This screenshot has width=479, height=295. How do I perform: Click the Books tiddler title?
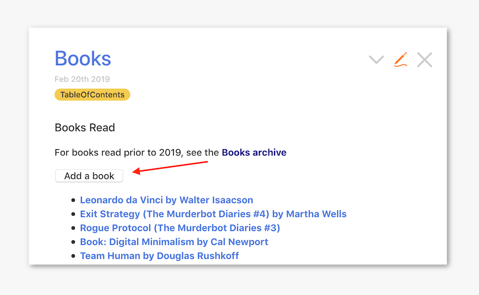click(83, 58)
